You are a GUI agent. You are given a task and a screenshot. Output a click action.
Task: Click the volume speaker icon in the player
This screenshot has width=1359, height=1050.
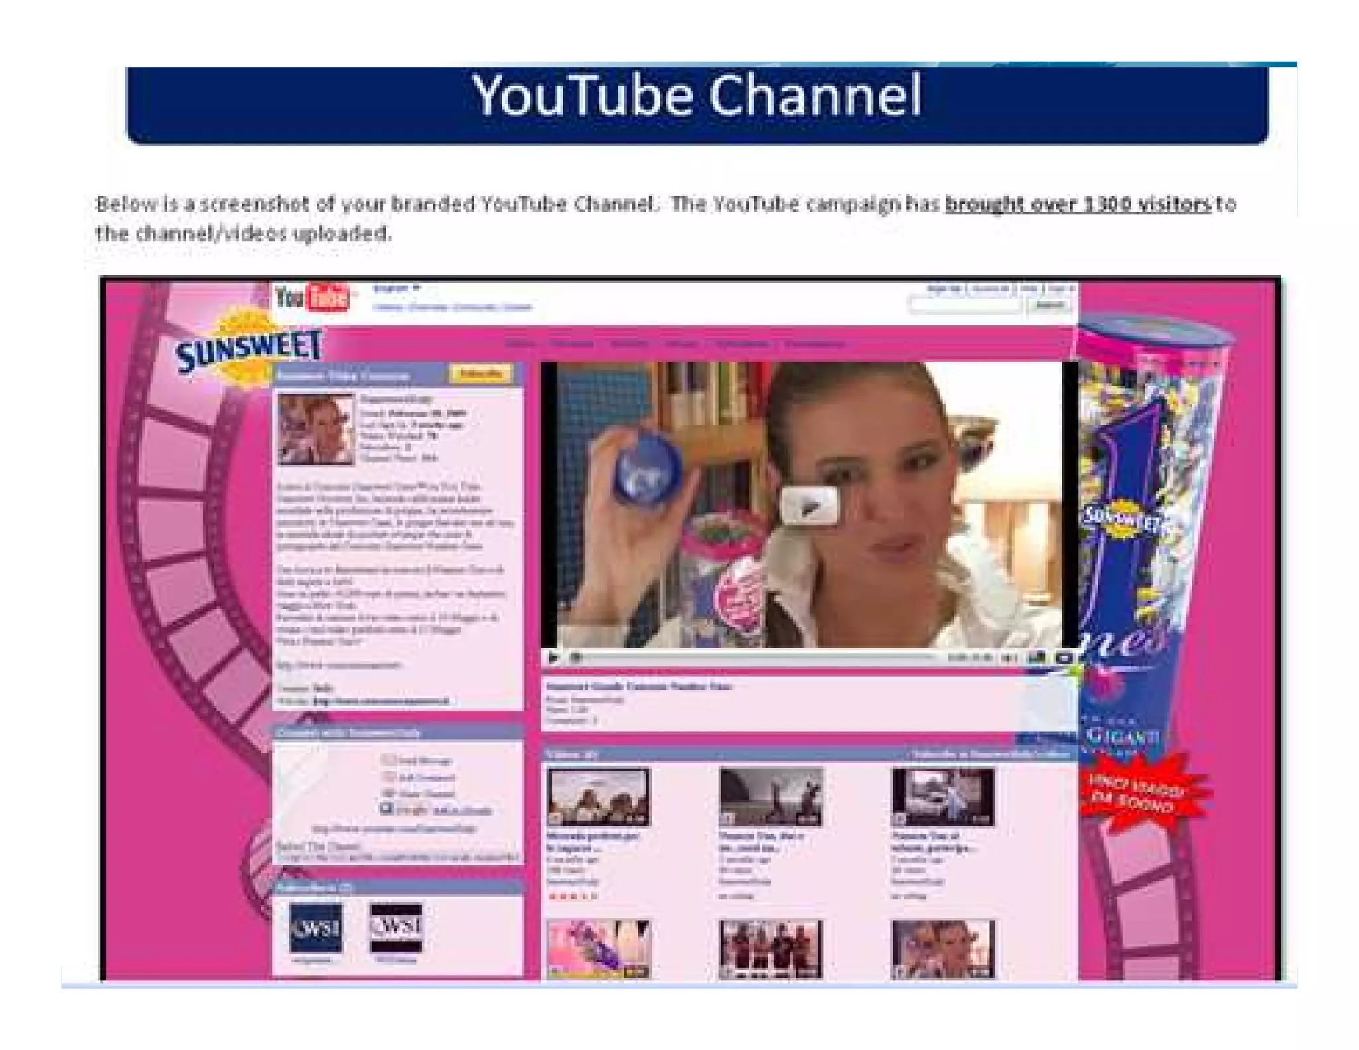[1009, 658]
